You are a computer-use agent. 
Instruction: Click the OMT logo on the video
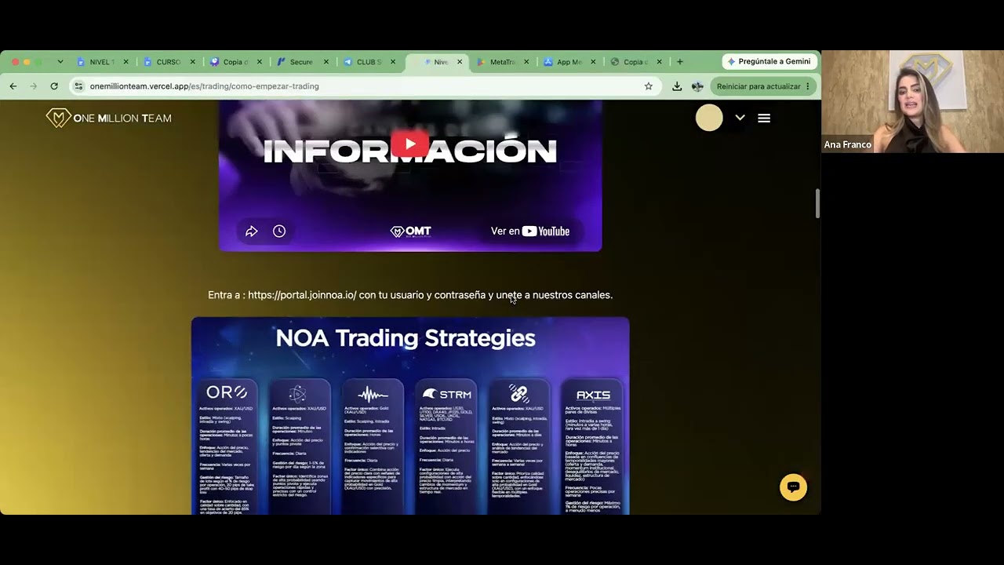[410, 231]
